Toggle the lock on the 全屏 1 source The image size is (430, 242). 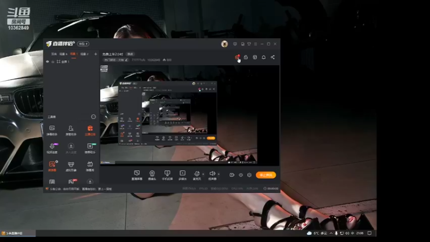coord(53,62)
